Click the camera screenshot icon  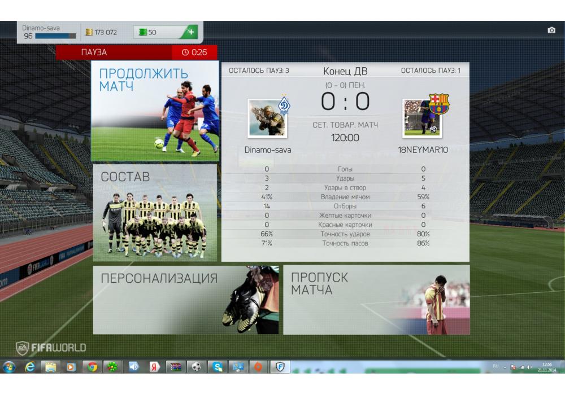(x=551, y=30)
